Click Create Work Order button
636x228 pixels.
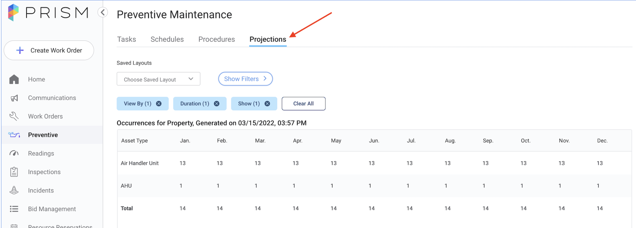(49, 50)
